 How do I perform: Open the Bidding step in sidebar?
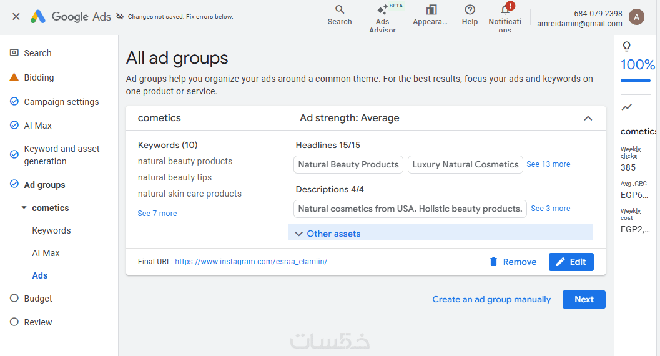click(x=39, y=77)
